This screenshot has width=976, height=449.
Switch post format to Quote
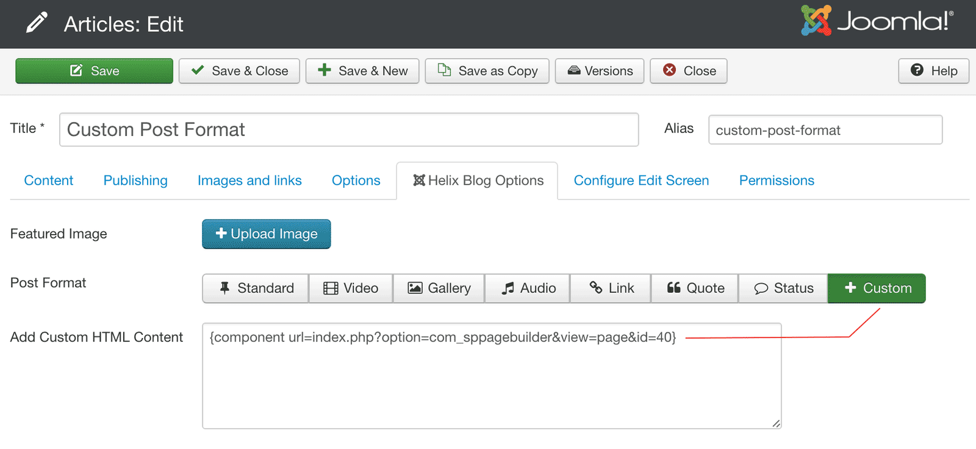(x=695, y=288)
